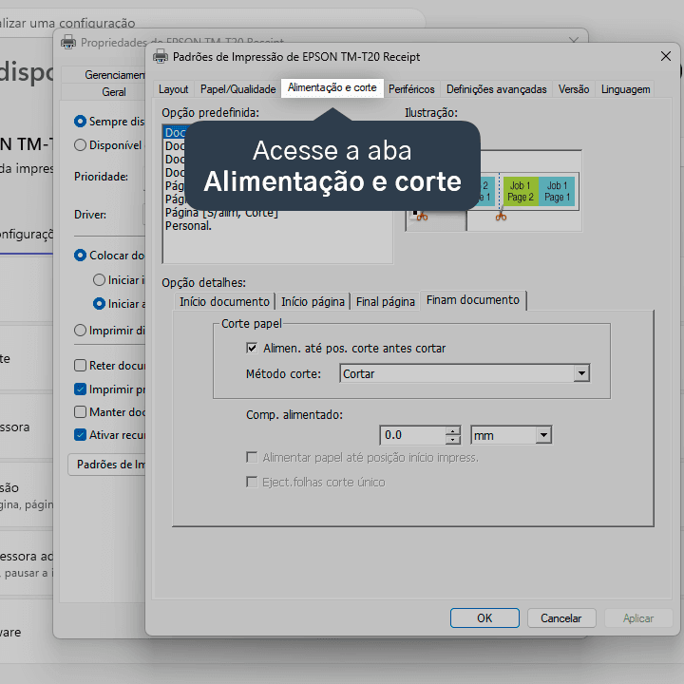684x684 pixels.
Task: Select Imprimir diretamente radio in Propriedades
Action: (x=80, y=331)
